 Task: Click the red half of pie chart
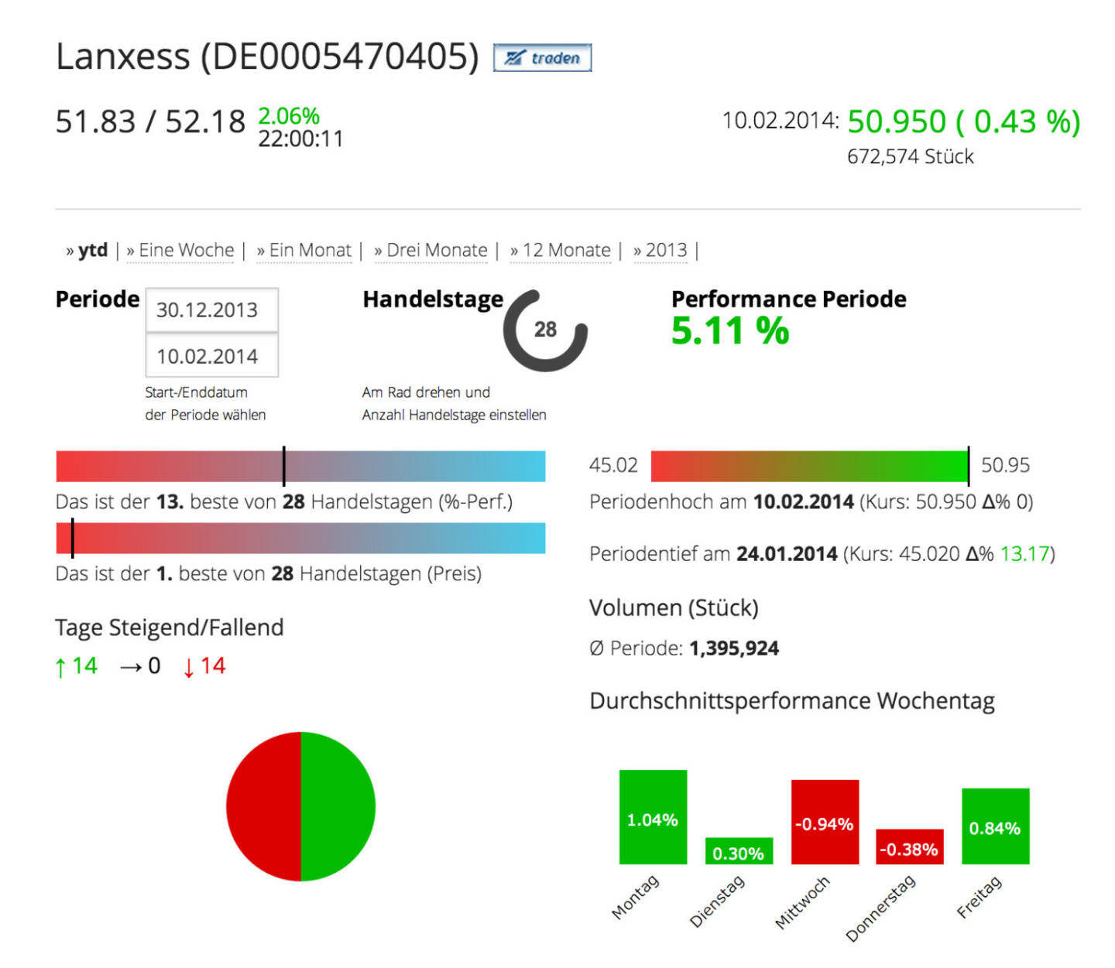click(x=263, y=806)
